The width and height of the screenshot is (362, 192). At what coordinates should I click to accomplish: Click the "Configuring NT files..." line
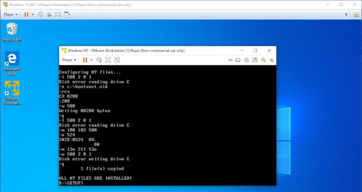[x=90, y=72]
